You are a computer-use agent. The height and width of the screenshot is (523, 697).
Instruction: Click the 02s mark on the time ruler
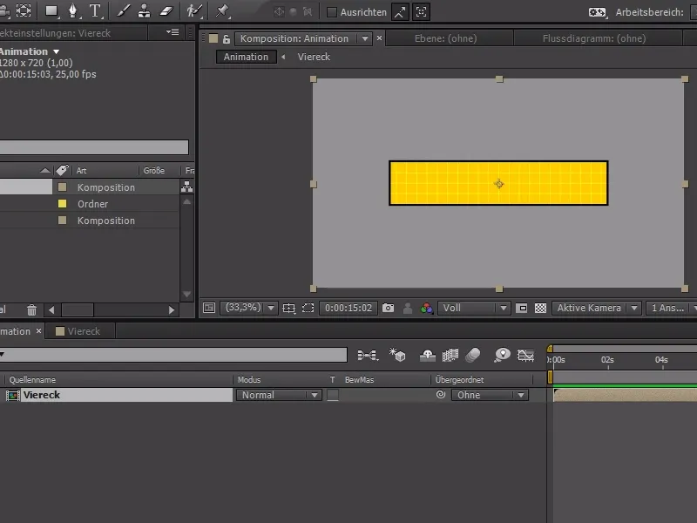point(607,360)
